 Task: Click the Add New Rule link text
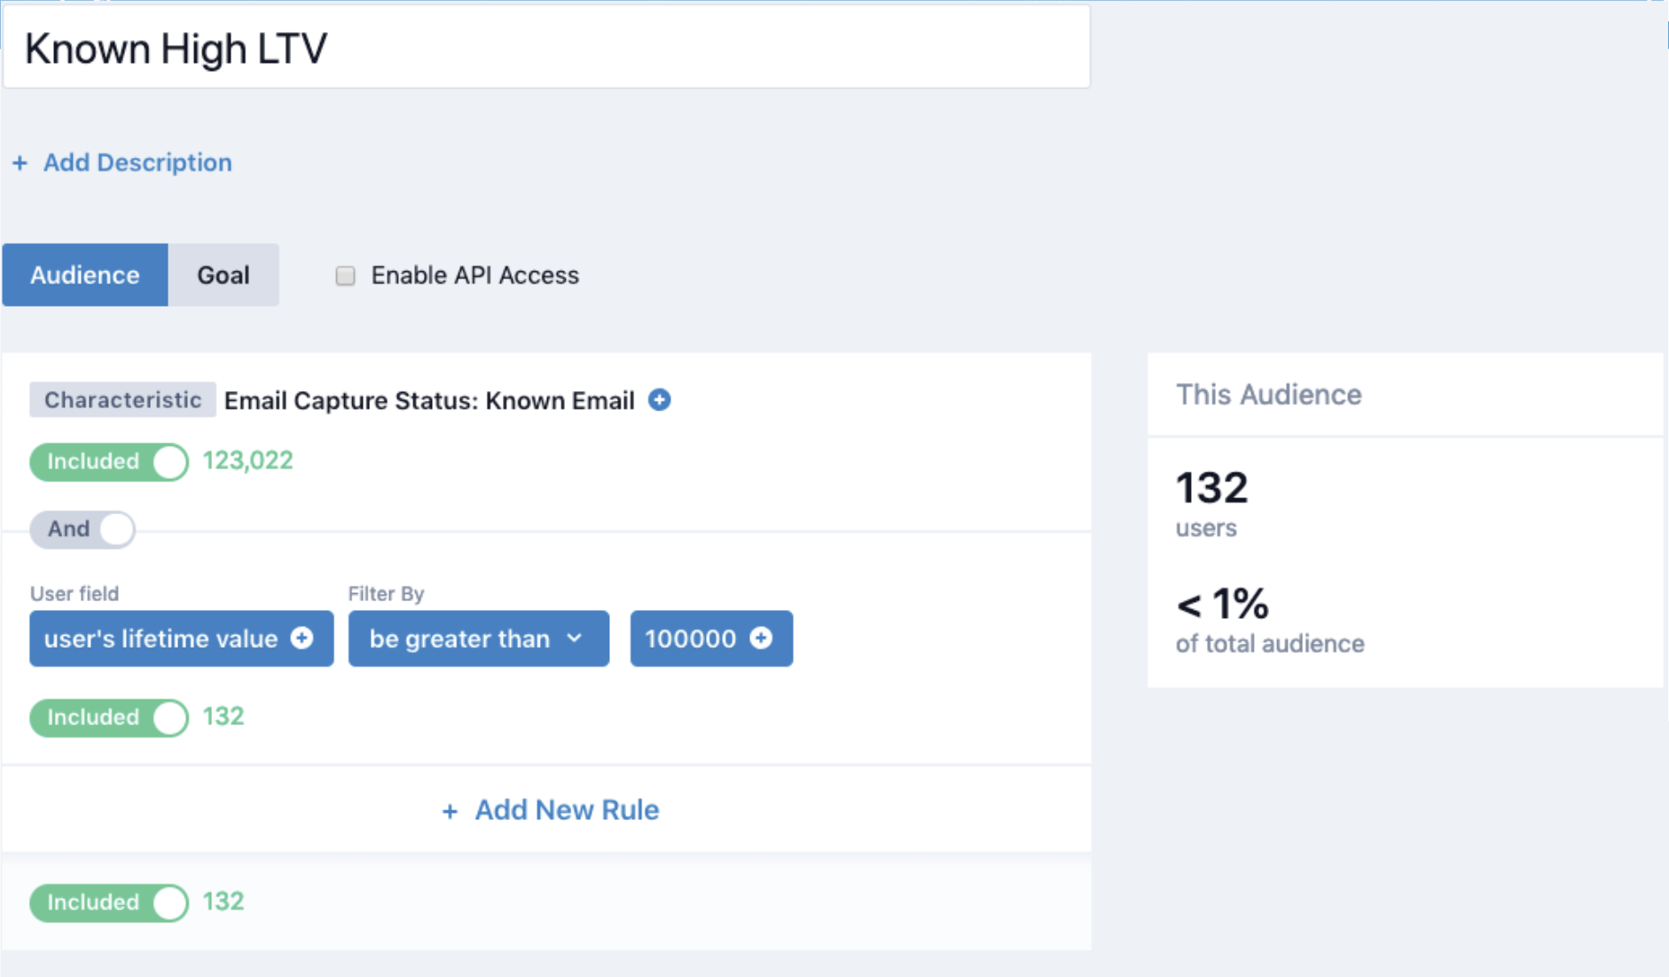coord(567,810)
